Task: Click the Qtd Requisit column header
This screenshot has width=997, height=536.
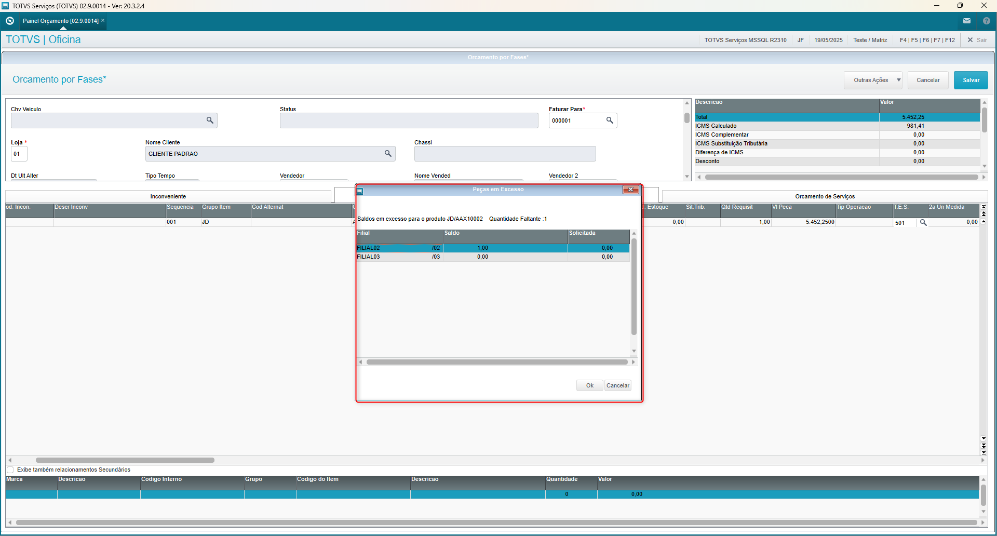Action: [746, 210]
